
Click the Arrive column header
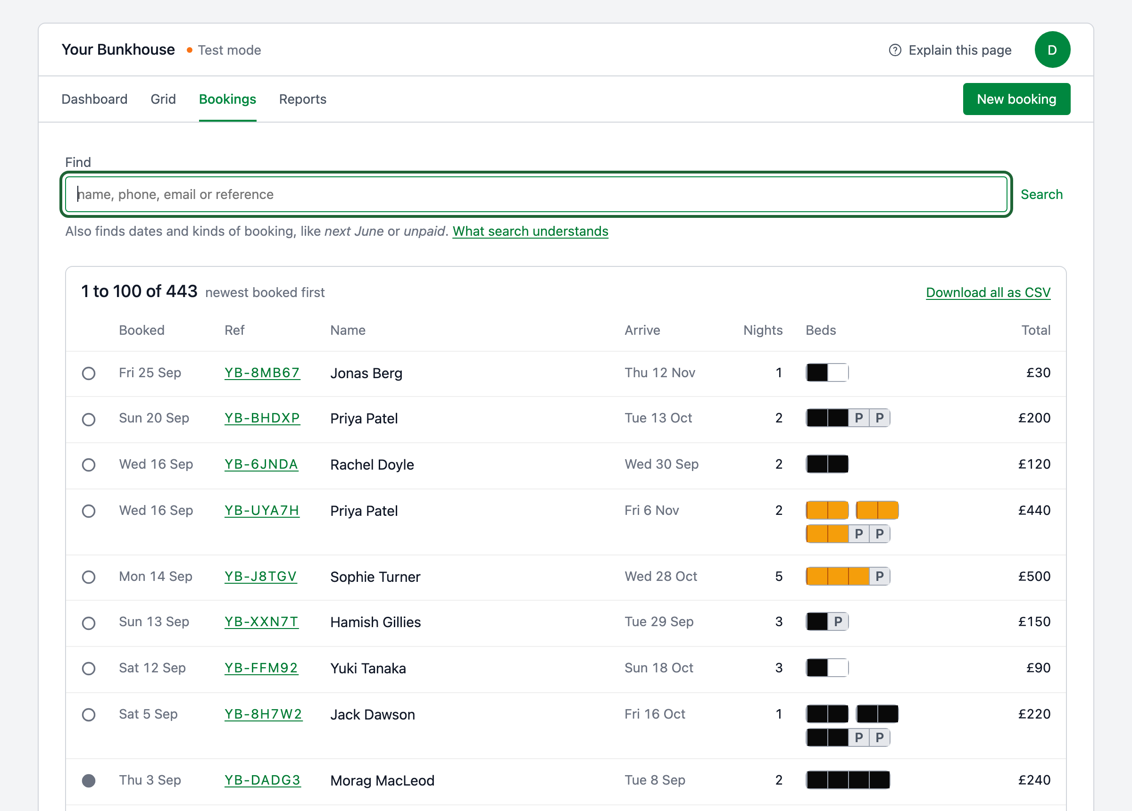click(642, 331)
